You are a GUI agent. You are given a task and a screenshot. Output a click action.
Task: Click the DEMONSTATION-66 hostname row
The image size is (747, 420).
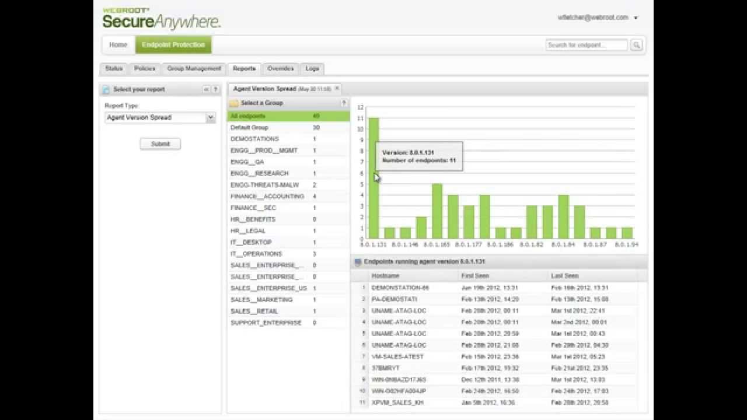(x=499, y=288)
